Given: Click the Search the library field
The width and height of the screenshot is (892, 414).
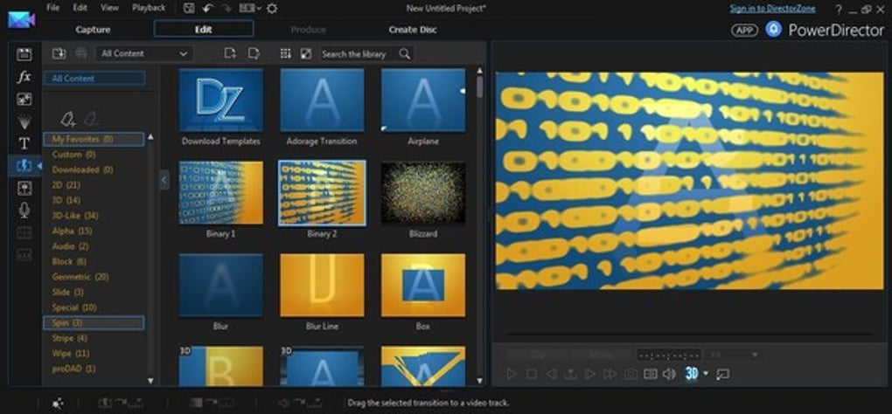Looking at the screenshot, I should pyautogui.click(x=366, y=53).
